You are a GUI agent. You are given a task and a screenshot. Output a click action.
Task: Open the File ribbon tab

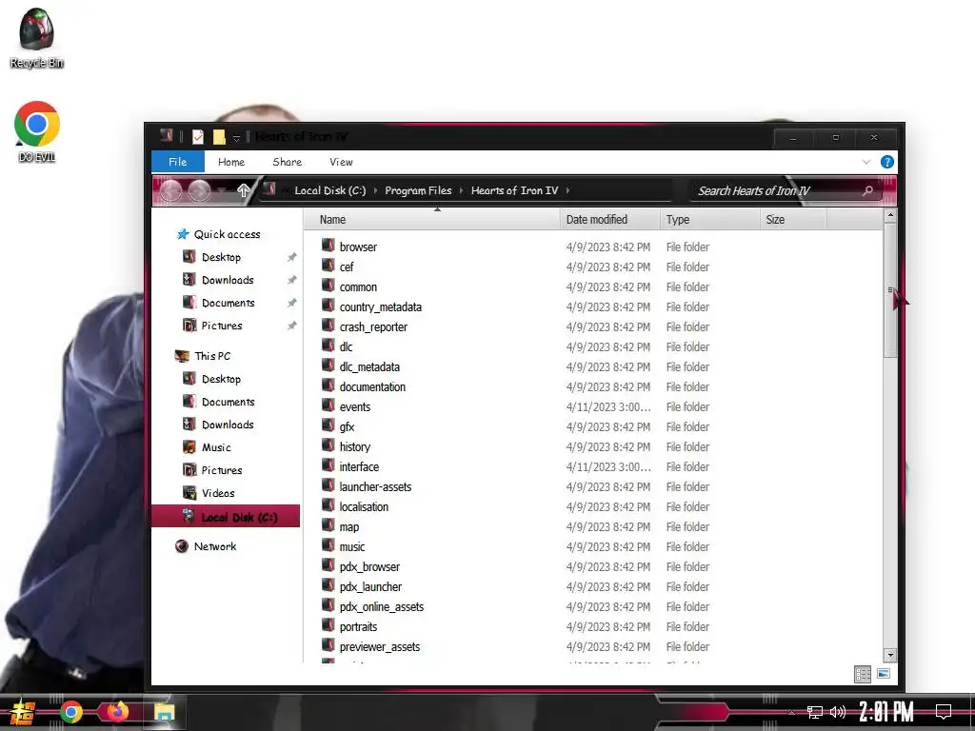[178, 162]
